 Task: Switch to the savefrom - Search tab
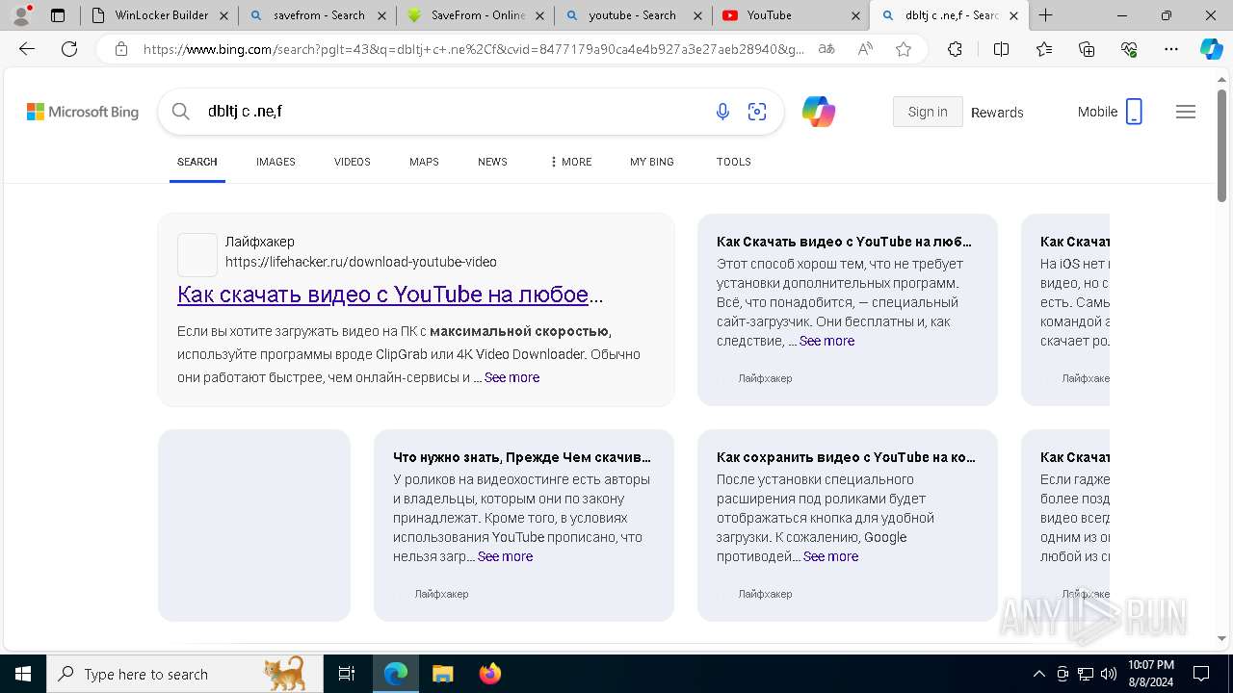(317, 15)
